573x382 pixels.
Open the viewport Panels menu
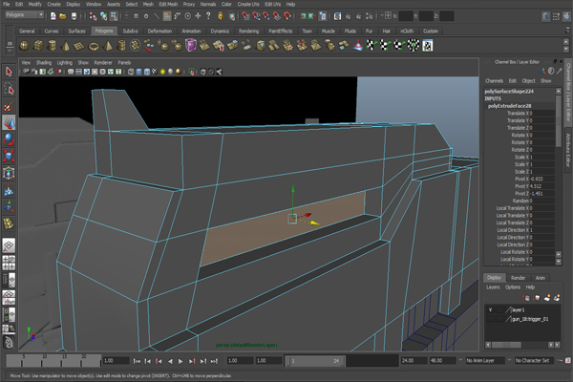tap(124, 62)
